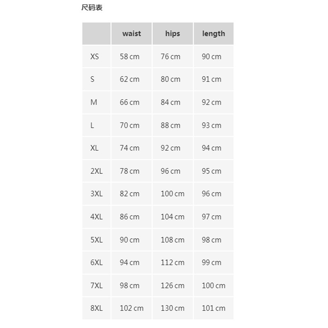This screenshot has height=328, width=328.
Task: Click the 86 cm waist cell
Action: tap(130, 216)
